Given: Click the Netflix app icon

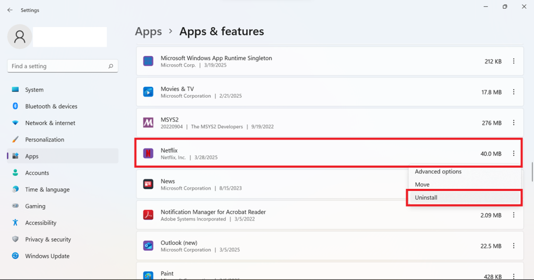Looking at the screenshot, I should coord(148,154).
